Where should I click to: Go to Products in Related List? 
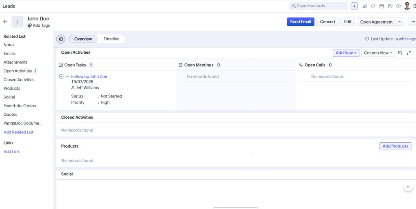(x=12, y=88)
